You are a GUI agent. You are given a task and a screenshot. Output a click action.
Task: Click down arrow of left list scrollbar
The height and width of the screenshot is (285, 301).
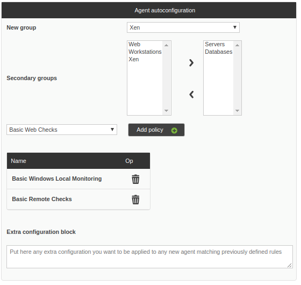(167, 111)
